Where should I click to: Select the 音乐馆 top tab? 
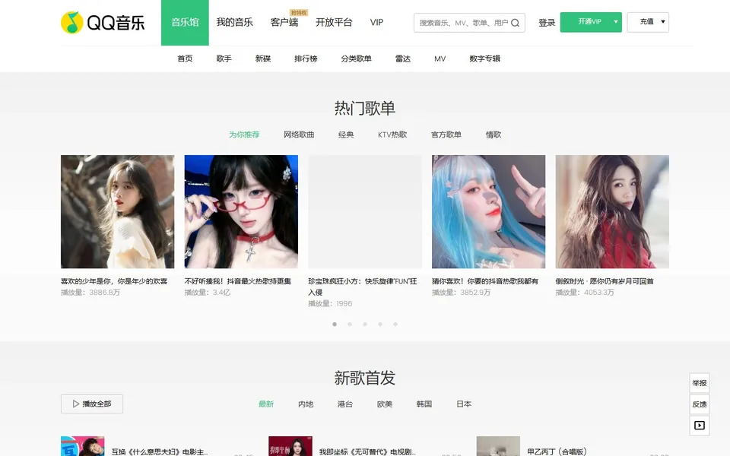pos(185,22)
